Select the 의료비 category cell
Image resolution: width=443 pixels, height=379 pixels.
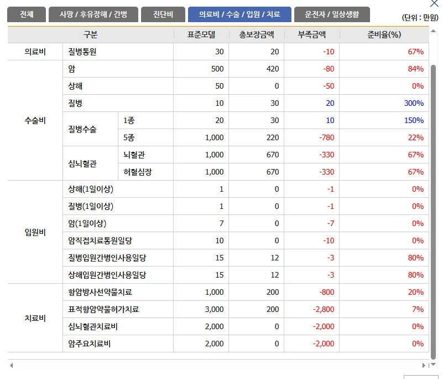(35, 52)
